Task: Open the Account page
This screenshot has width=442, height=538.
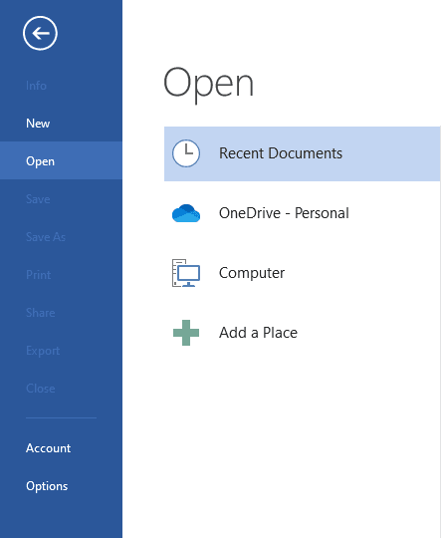Action: tap(61, 448)
